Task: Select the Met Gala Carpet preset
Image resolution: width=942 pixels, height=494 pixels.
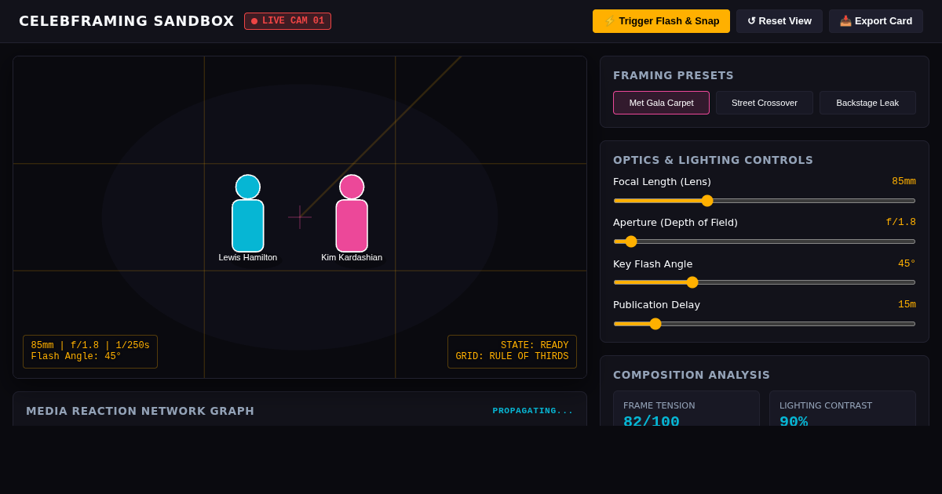Action: click(x=661, y=103)
